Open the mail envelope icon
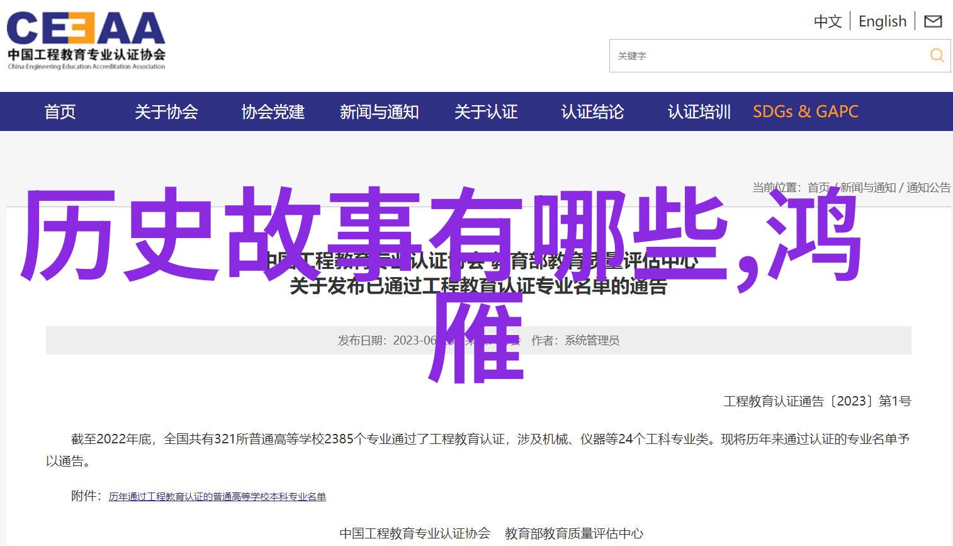 coord(933,21)
